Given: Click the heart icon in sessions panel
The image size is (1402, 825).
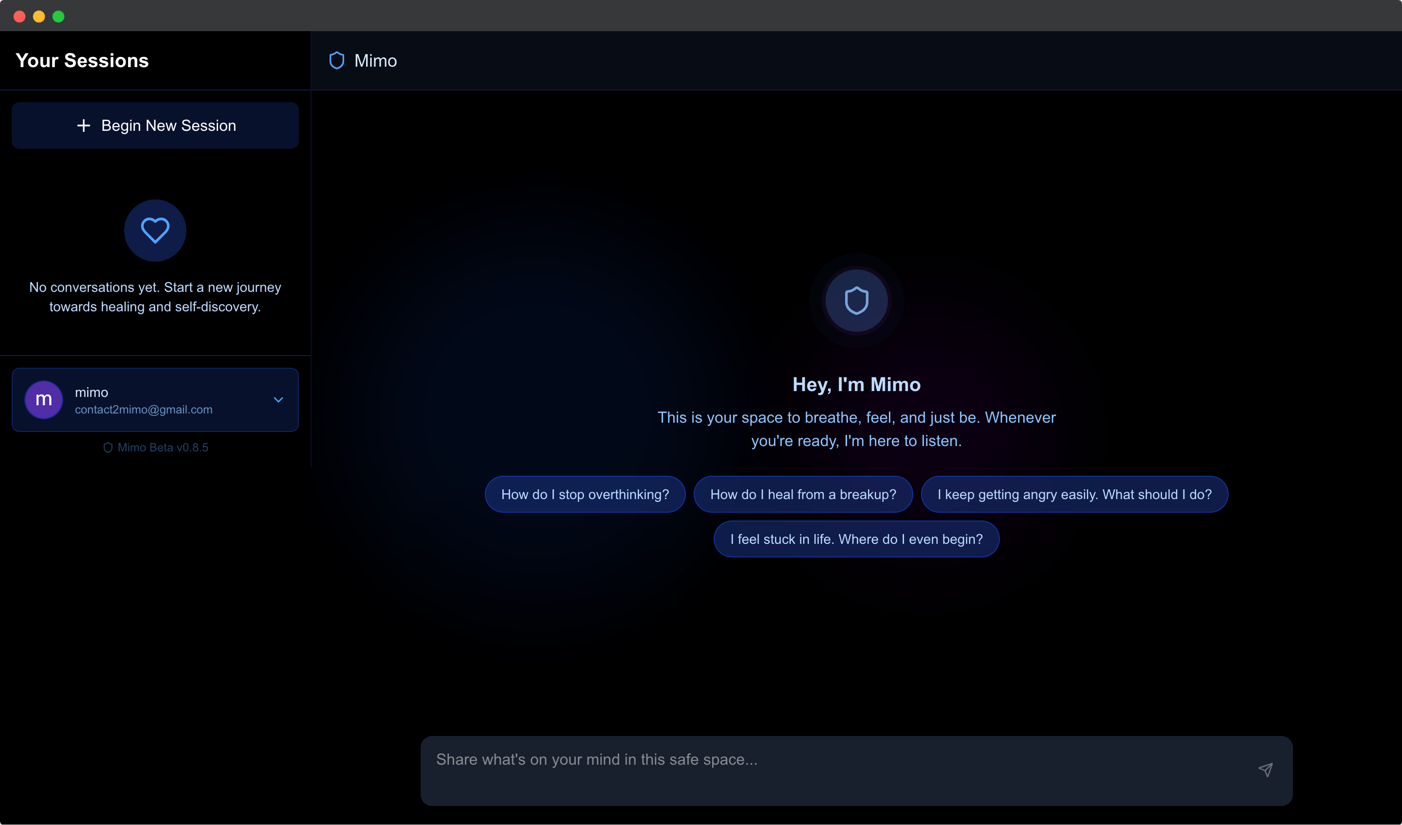Looking at the screenshot, I should click(x=155, y=230).
